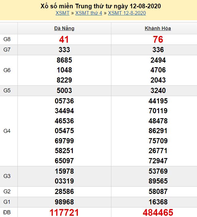
Task: Click Khánh Hòa special prize number 484465
Action: [158, 212]
